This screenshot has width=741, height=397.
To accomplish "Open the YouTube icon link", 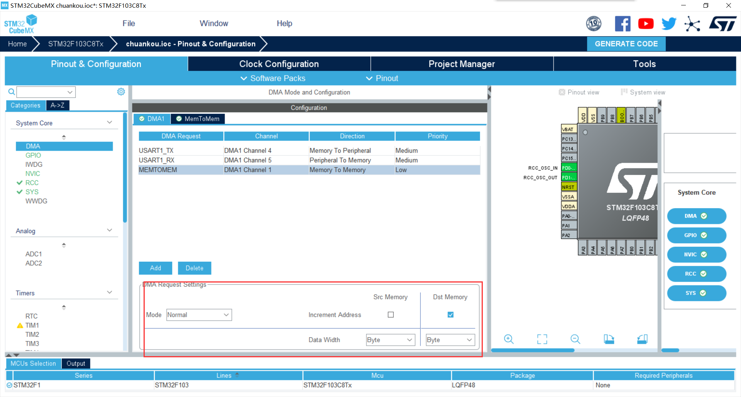I will (646, 24).
